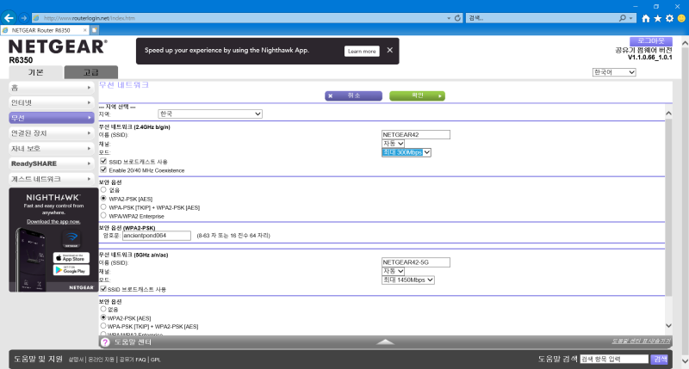The image size is (689, 369).
Task: Click the 로그아웃 (Logout) button
Action: point(651,40)
